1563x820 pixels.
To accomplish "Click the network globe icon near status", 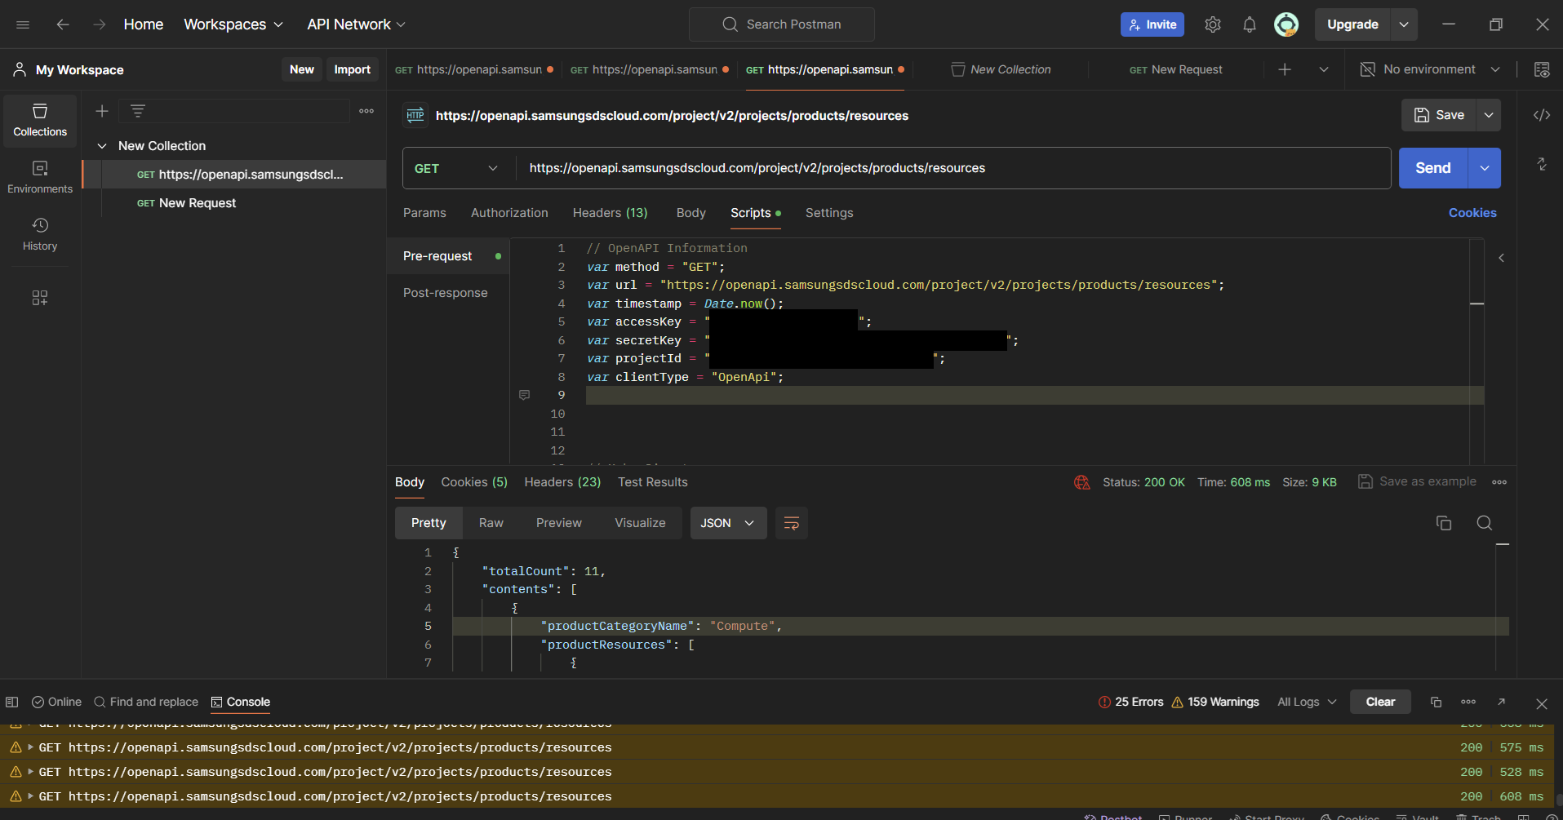I will (x=1082, y=482).
